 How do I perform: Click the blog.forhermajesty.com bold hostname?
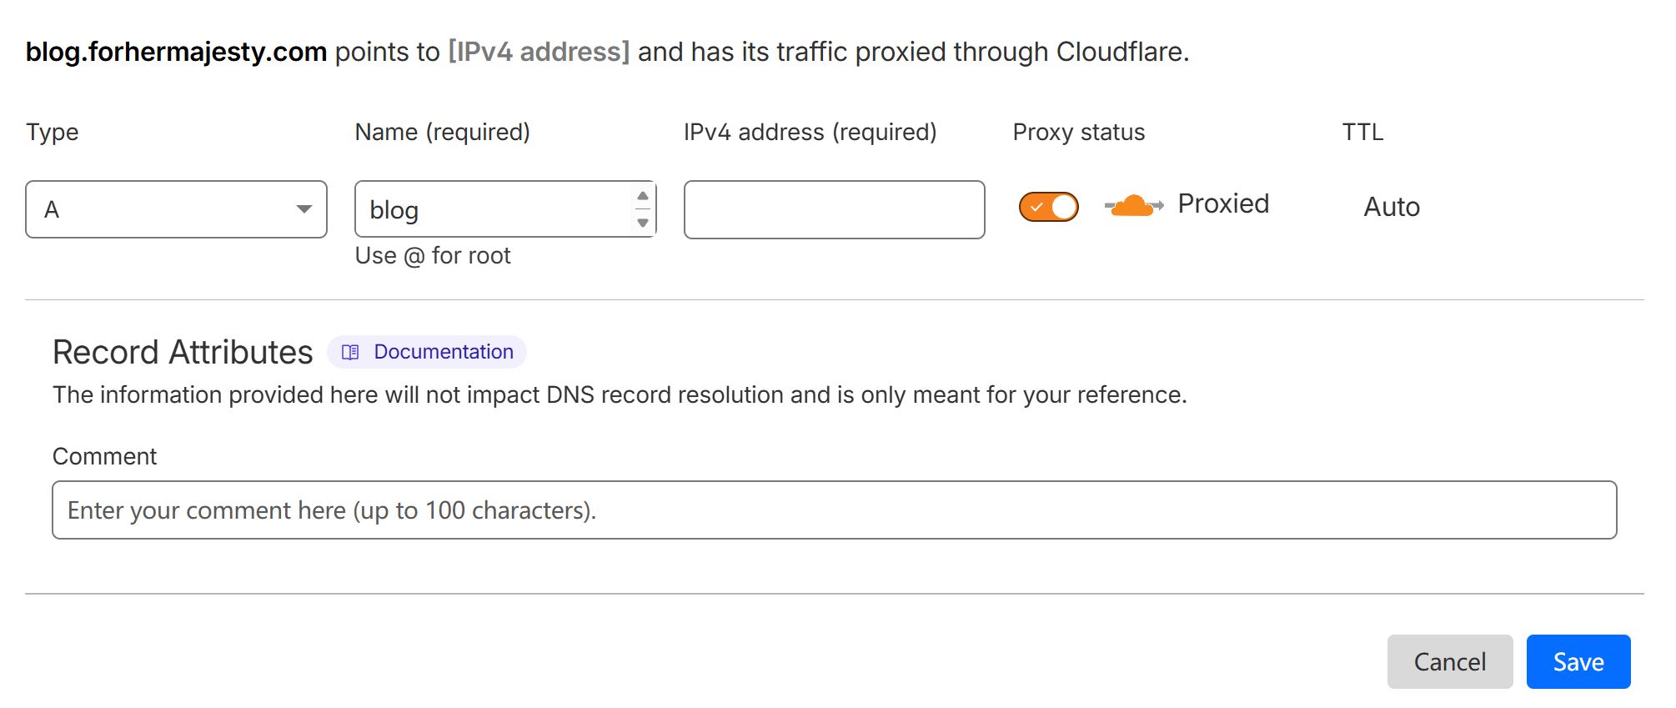176,52
